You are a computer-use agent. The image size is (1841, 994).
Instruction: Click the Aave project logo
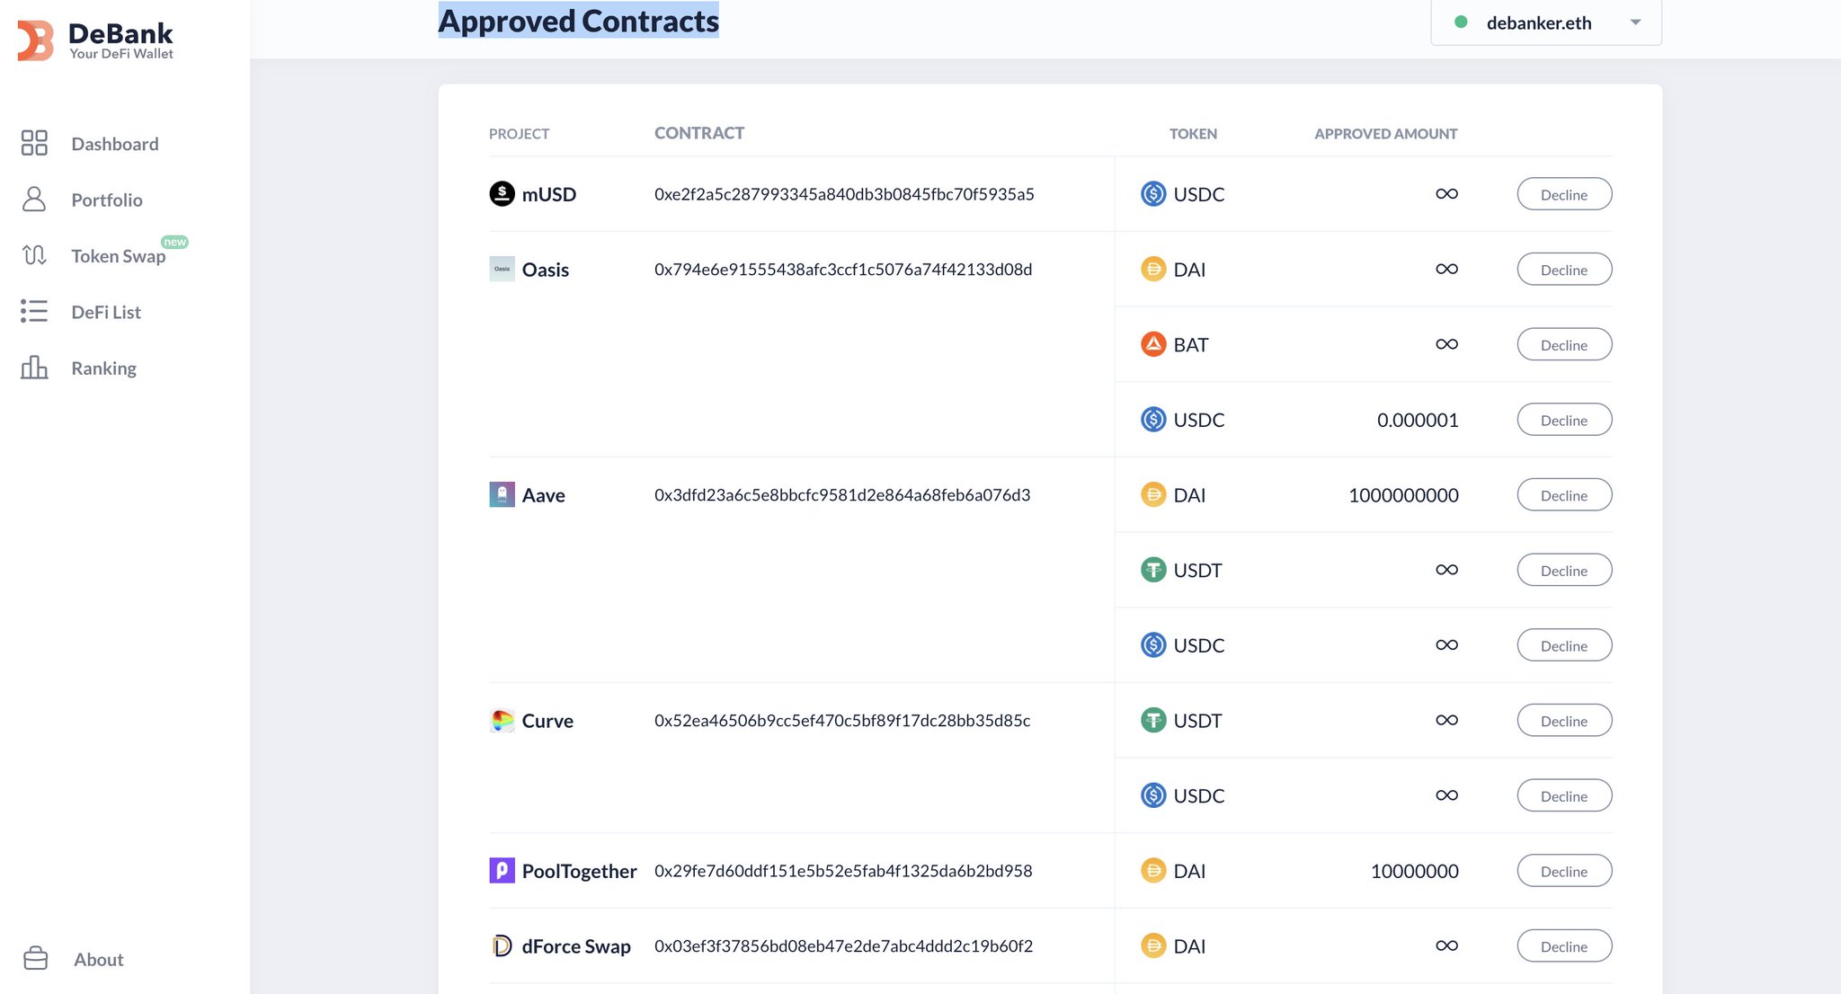(502, 494)
